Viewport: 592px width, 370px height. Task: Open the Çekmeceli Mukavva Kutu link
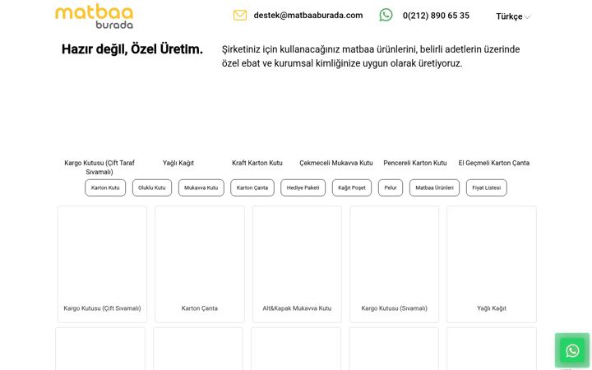pos(336,163)
